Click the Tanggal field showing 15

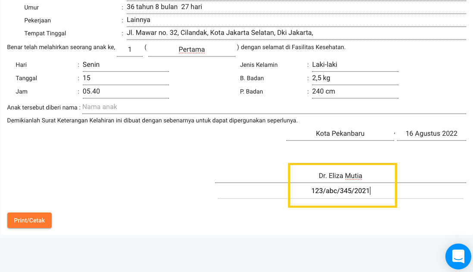tap(126, 78)
